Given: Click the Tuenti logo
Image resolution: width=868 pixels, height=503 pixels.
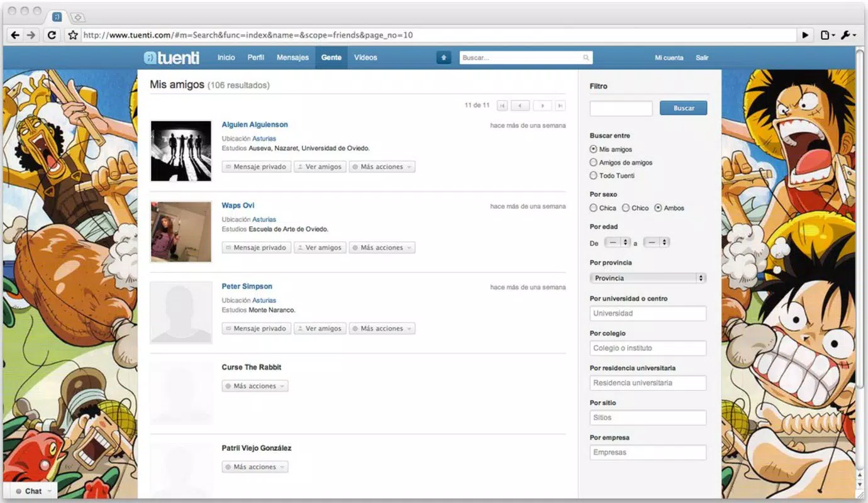Looking at the screenshot, I should [x=171, y=58].
